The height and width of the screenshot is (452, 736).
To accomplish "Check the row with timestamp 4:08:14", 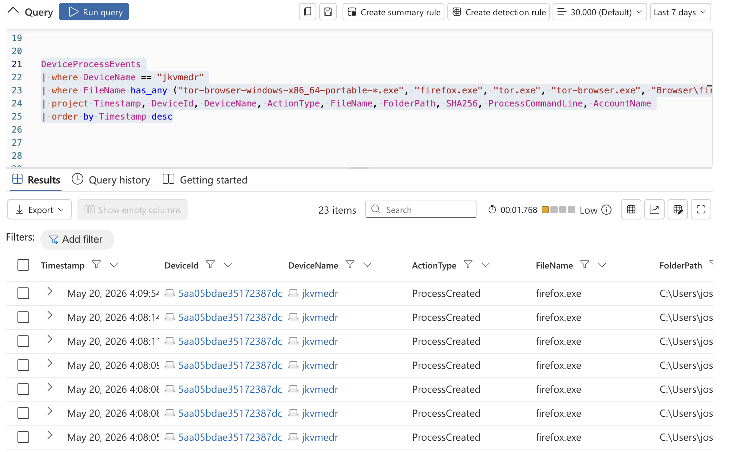I will click(x=23, y=317).
